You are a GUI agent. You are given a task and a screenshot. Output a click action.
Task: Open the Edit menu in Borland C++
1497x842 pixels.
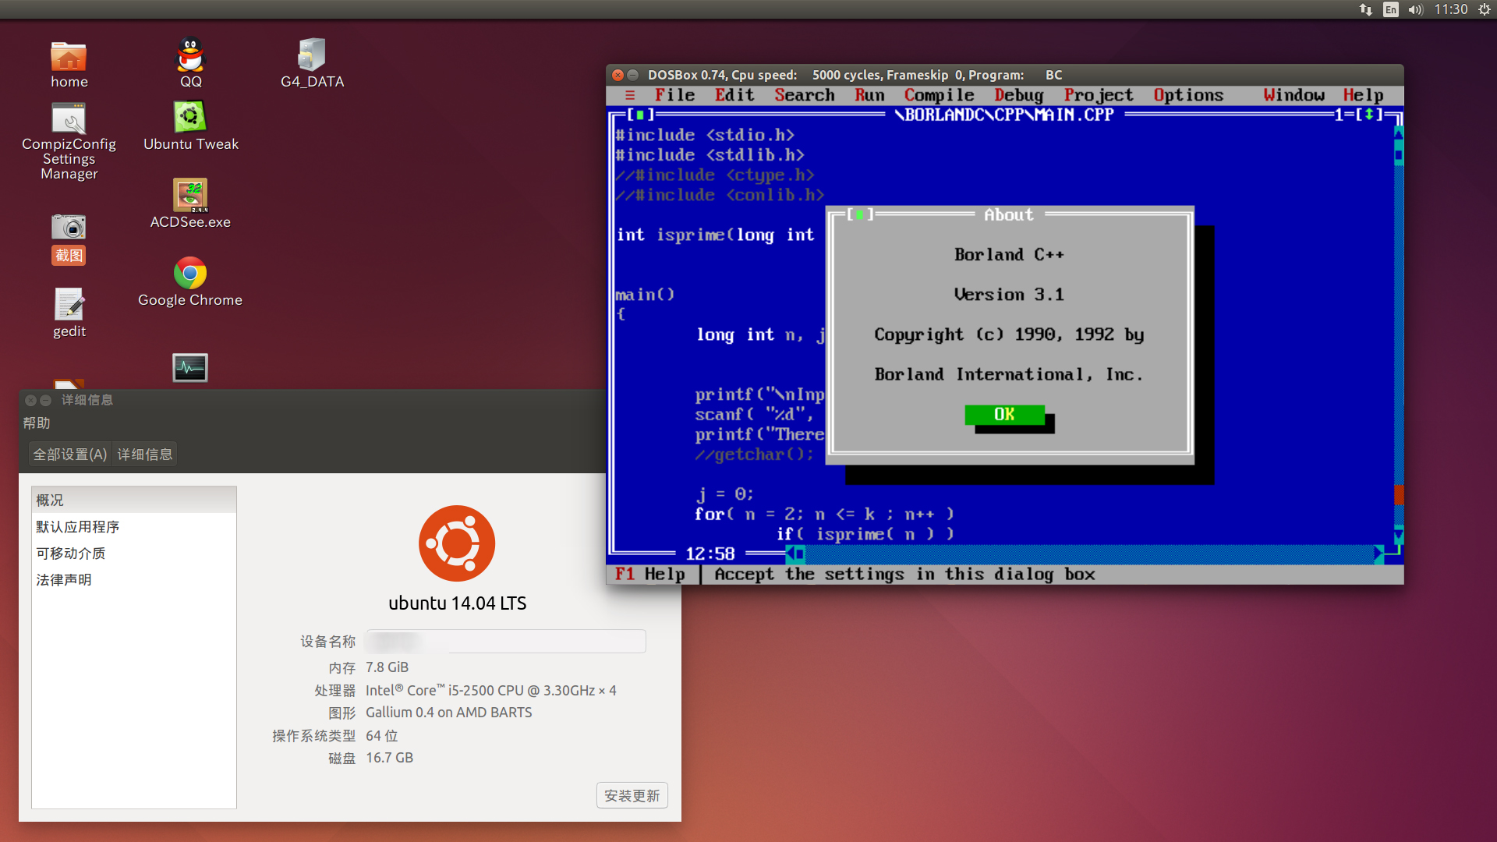coord(734,95)
